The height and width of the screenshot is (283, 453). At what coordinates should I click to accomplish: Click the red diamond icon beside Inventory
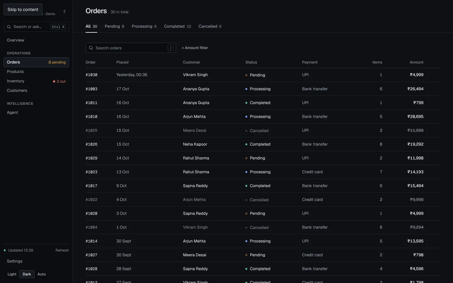coord(54,81)
